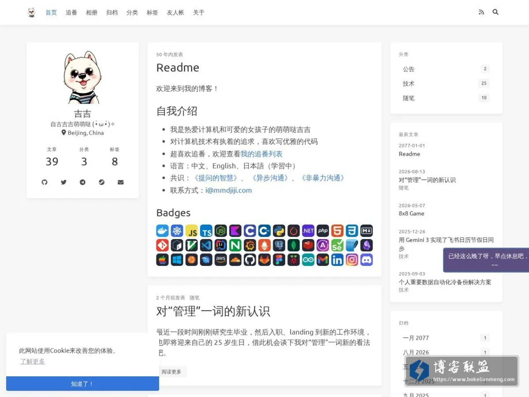Open GitHub icon in the profile card
529x397 pixels.
pyautogui.click(x=45, y=182)
